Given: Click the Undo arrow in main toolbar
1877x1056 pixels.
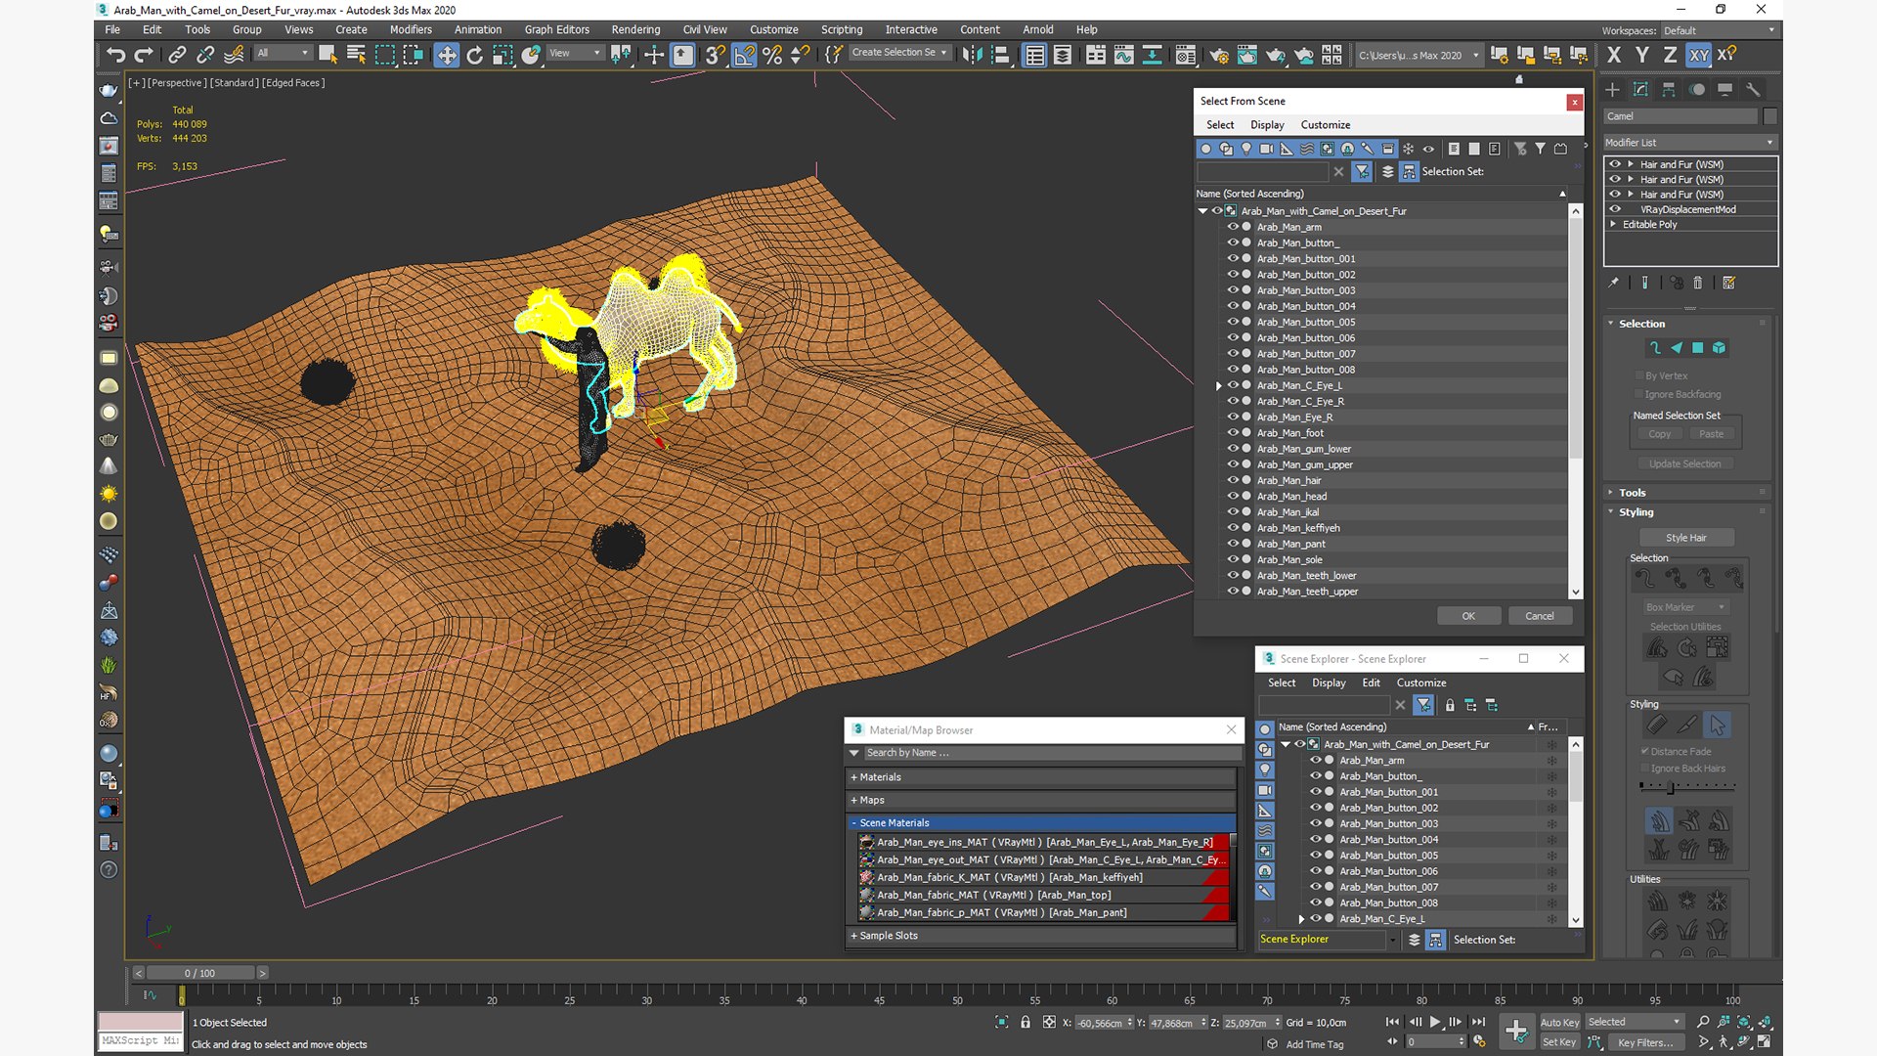Looking at the screenshot, I should coord(115,55).
